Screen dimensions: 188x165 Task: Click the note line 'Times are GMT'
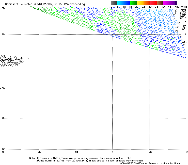click(49, 158)
